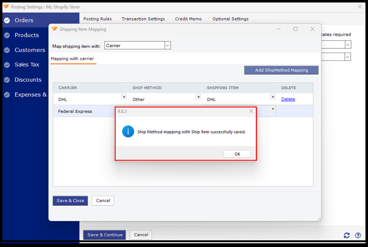The width and height of the screenshot is (368, 247).
Task: Click Add ShipMethod Mapping button
Action: point(281,70)
